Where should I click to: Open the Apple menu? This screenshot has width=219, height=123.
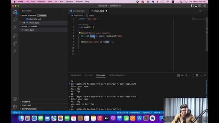tap(14, 1)
